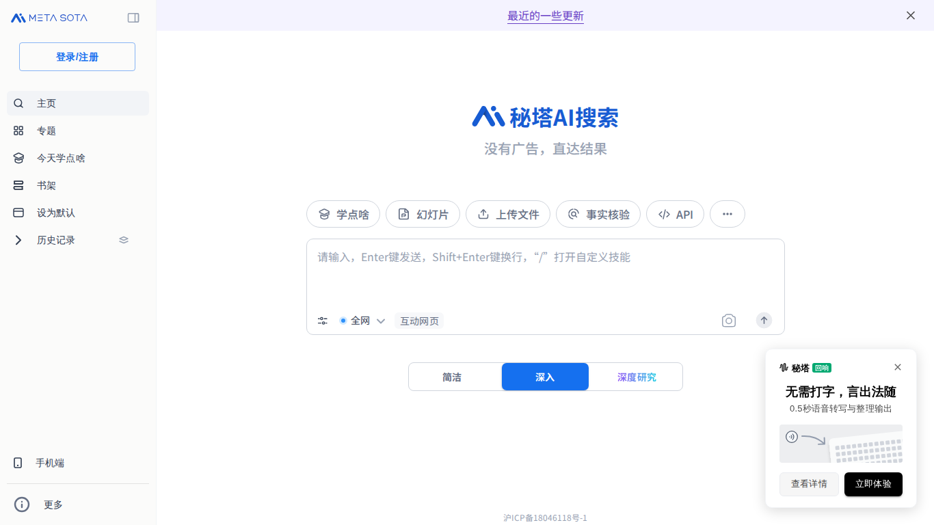Click the 学点啥 chip button
The image size is (934, 525).
tap(343, 214)
